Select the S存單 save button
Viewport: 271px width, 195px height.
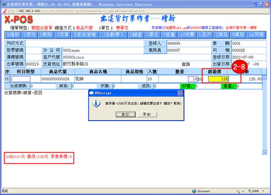click(x=63, y=35)
